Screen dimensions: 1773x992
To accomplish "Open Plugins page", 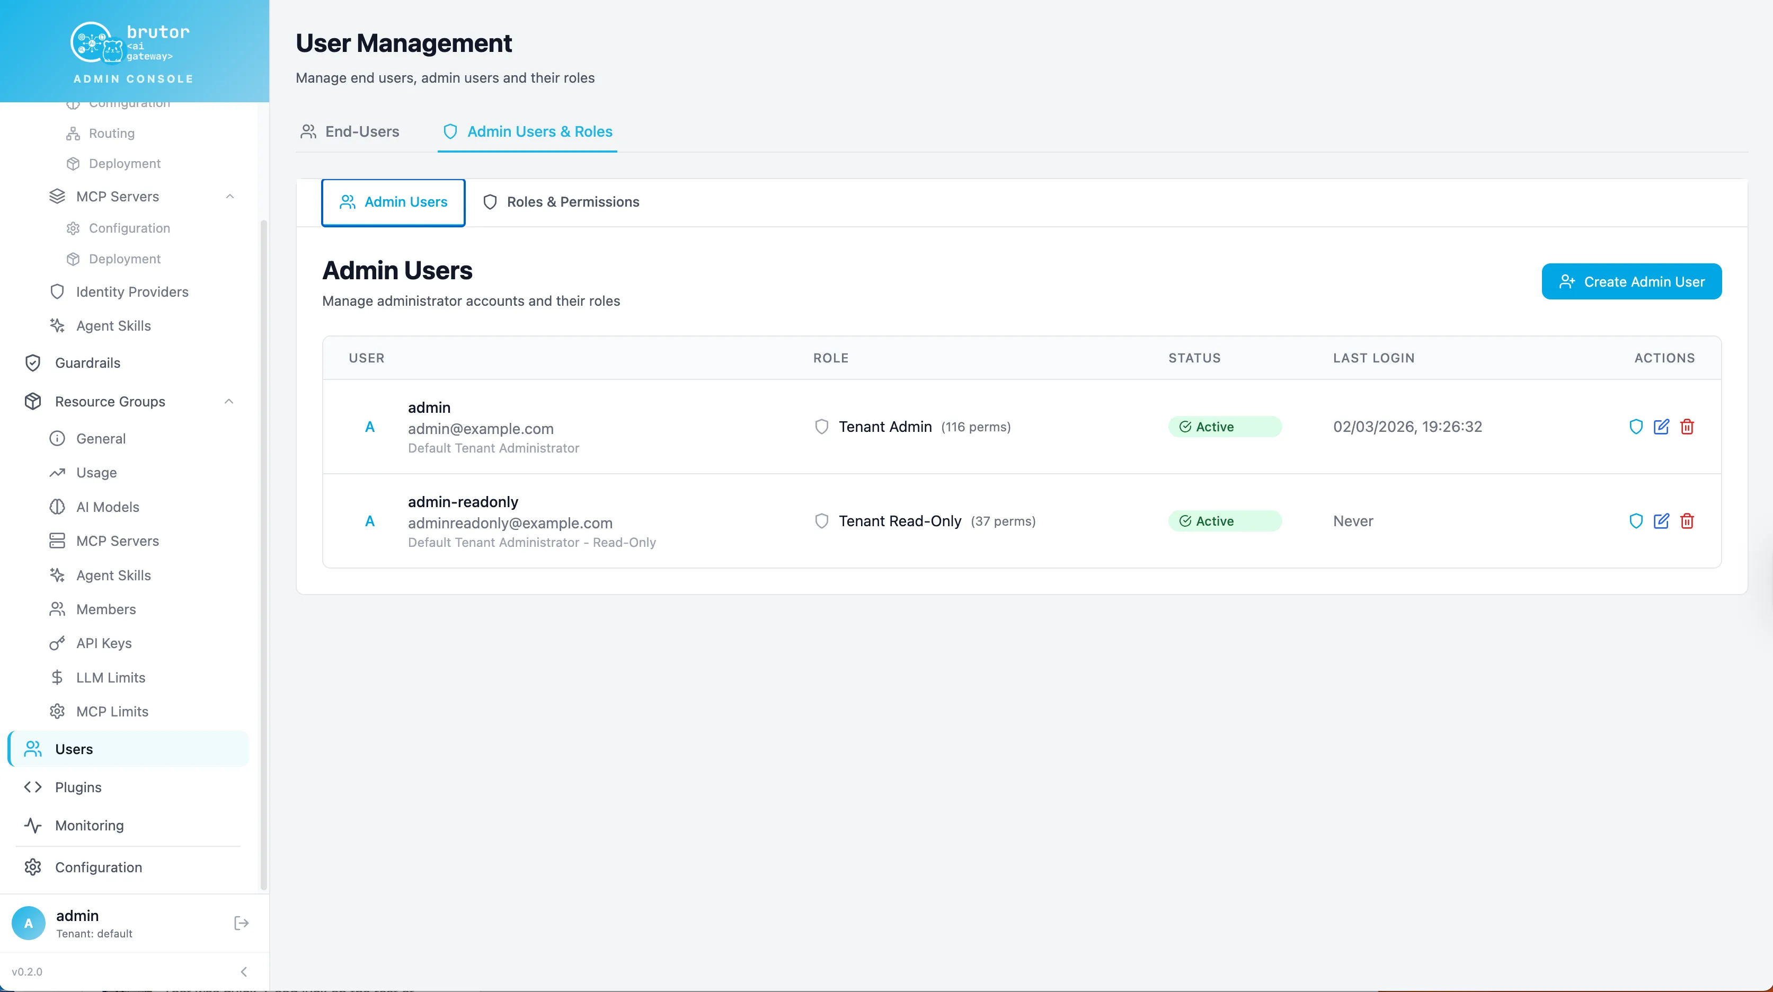I will (x=63, y=787).
